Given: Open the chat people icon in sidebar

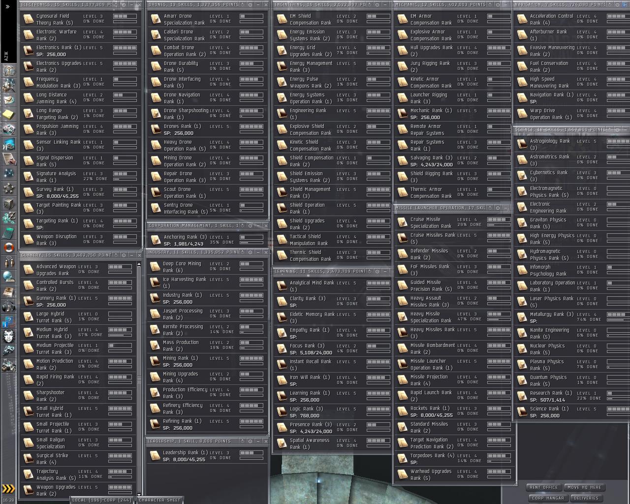Looking at the screenshot, I should [x=9, y=262].
